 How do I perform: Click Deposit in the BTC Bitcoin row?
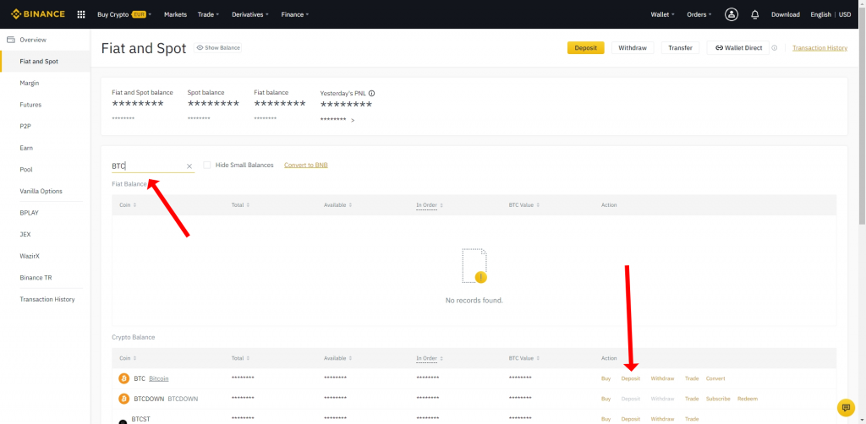(x=631, y=378)
